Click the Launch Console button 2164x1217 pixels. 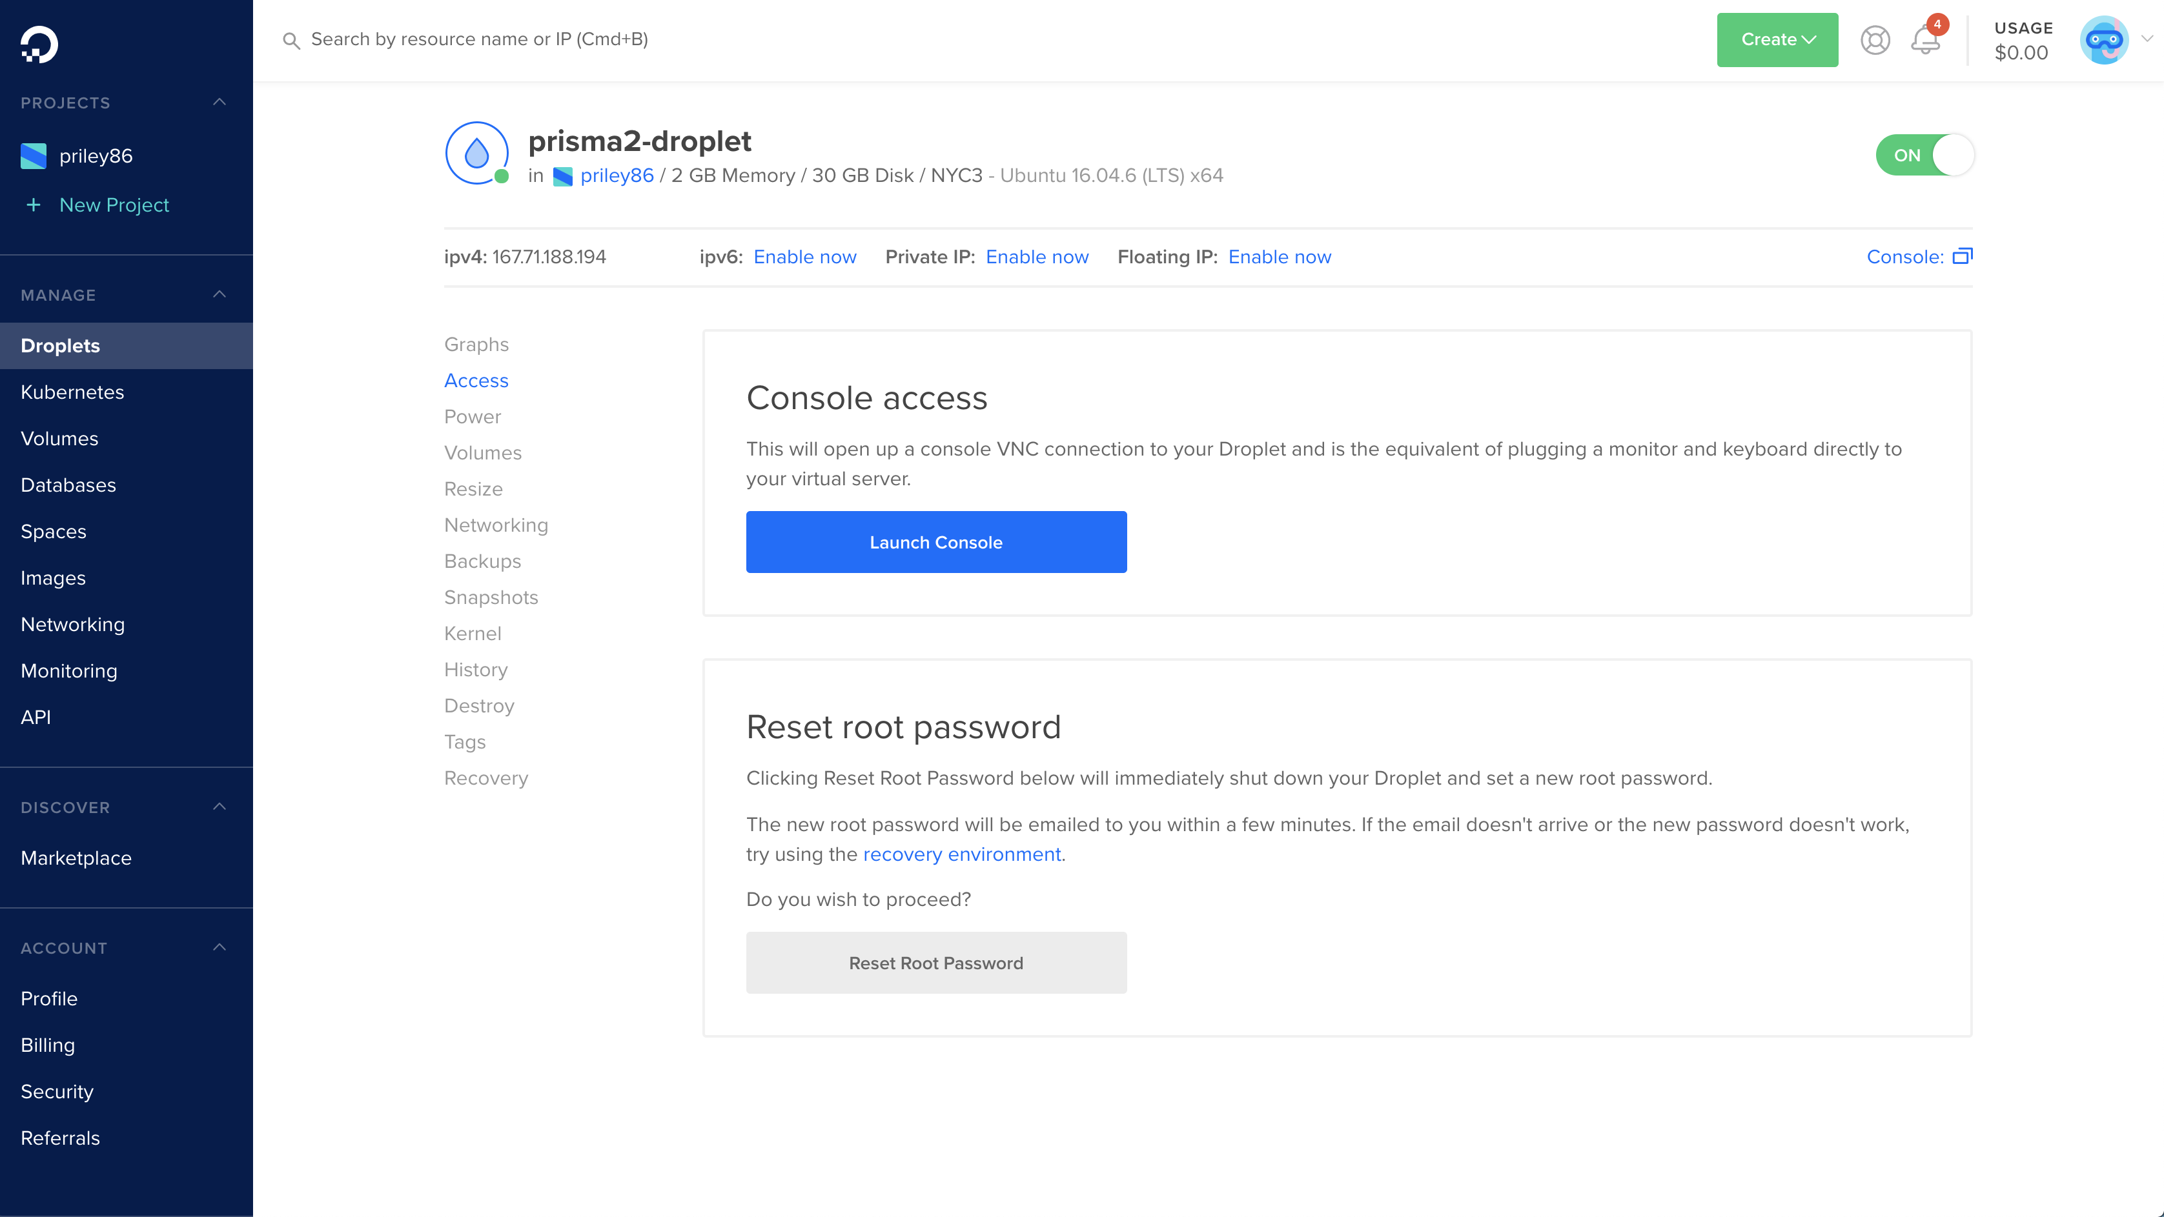pos(936,542)
